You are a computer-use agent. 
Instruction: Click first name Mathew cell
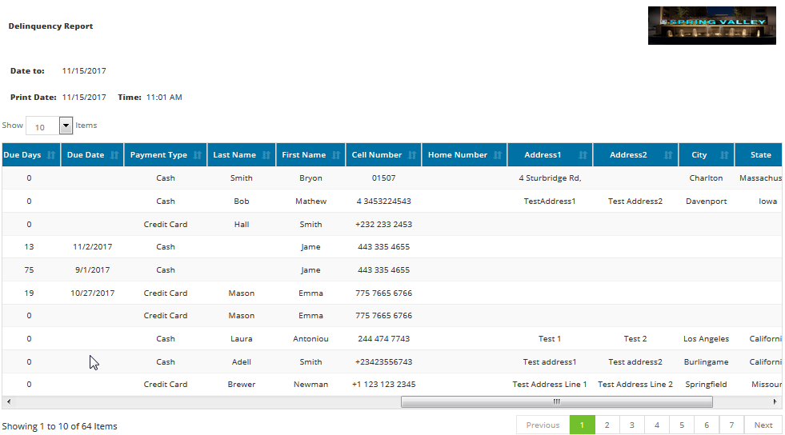[x=311, y=201]
